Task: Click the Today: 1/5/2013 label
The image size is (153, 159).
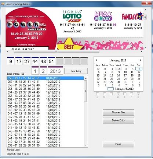Action: [124, 89]
